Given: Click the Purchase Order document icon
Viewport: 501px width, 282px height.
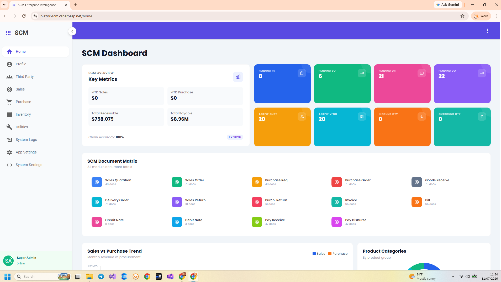Looking at the screenshot, I should click(336, 182).
